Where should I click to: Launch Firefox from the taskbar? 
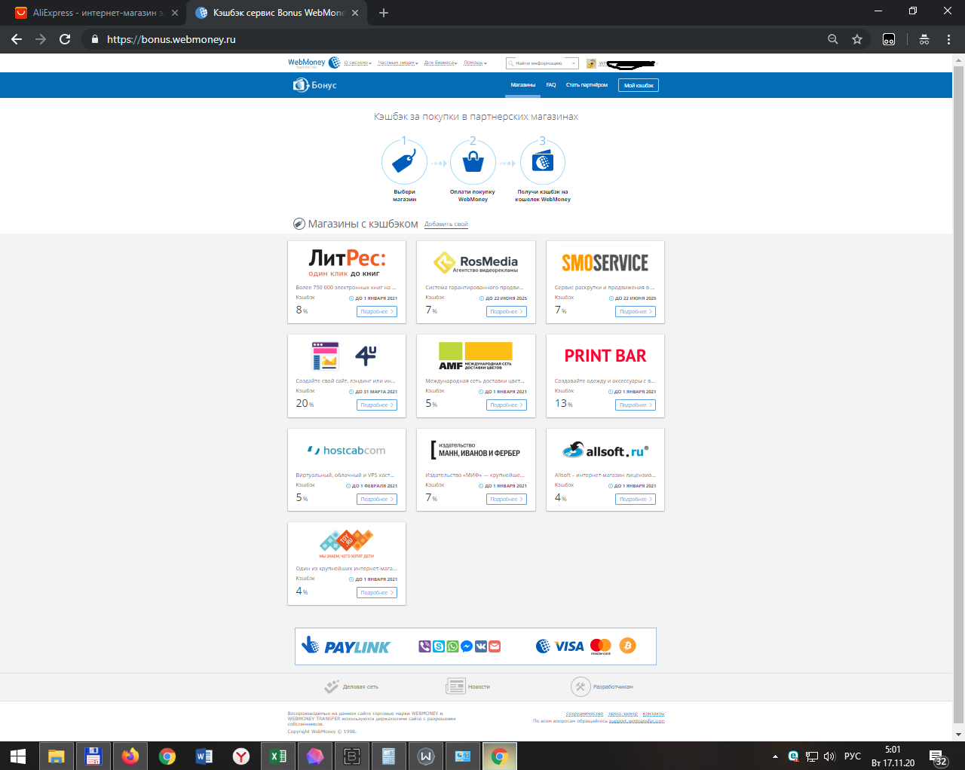tap(130, 756)
